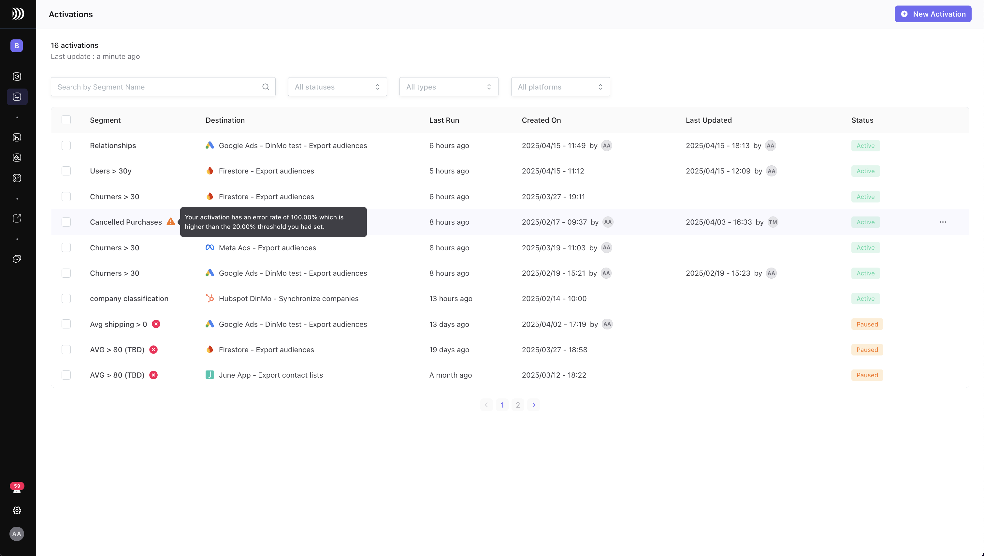This screenshot has width=984, height=556.
Task: Open notifications with 59 badge
Action: click(17, 487)
